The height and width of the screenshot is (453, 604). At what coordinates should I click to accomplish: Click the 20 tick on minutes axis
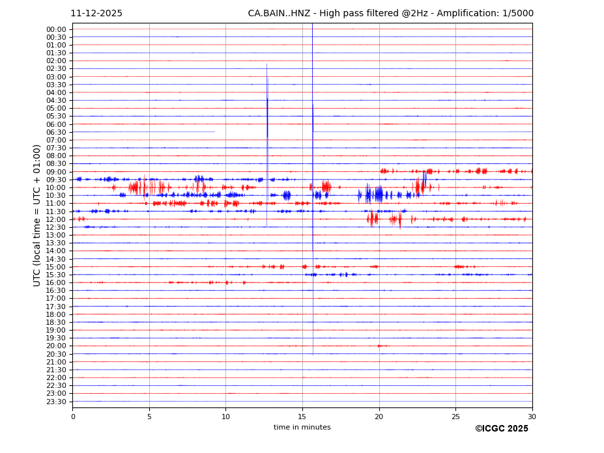tap(379, 417)
